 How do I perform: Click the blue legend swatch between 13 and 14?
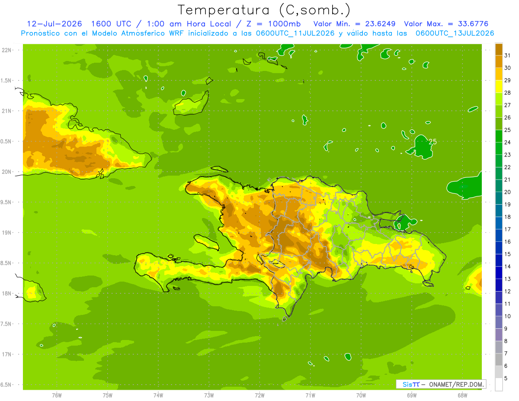(499, 273)
